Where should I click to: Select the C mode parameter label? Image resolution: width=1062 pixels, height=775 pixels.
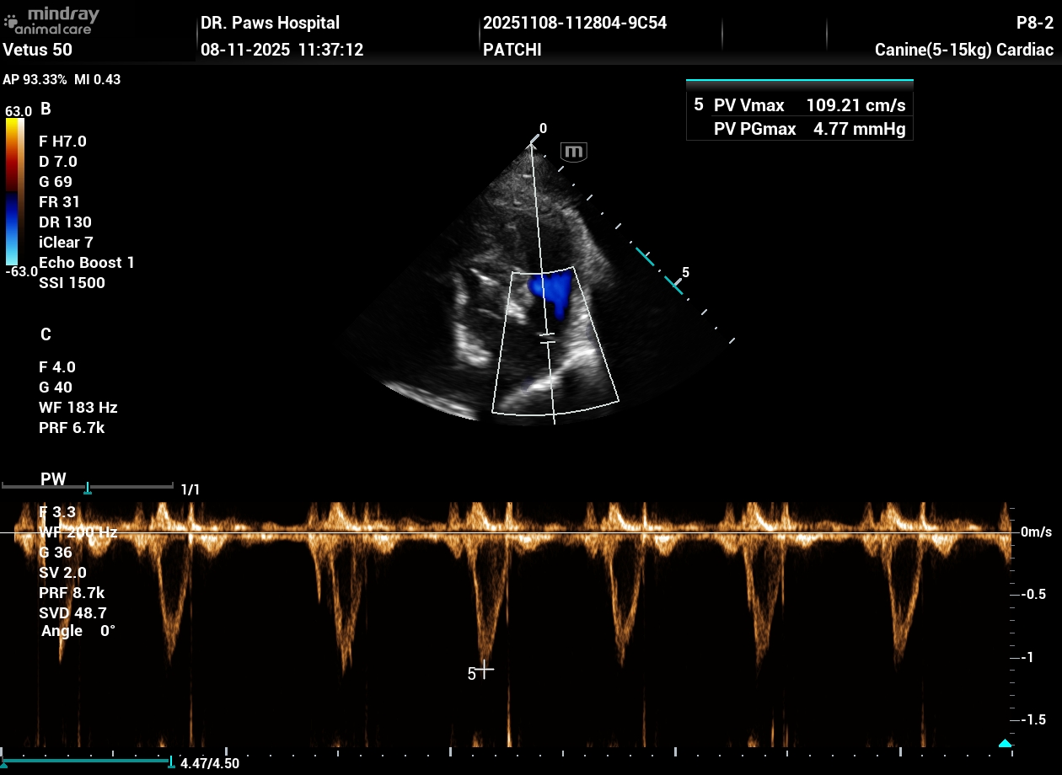(x=46, y=334)
